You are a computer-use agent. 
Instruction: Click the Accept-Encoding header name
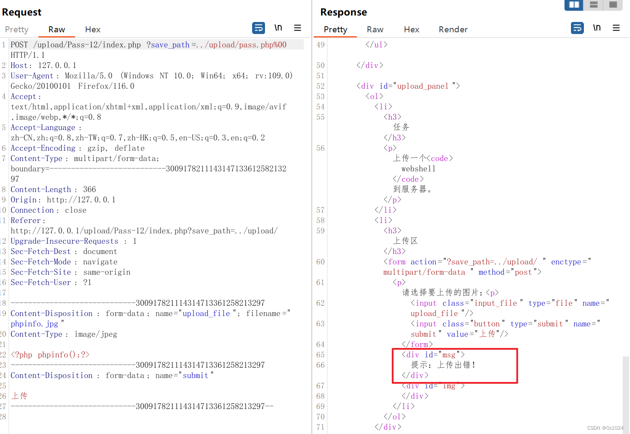click(43, 148)
